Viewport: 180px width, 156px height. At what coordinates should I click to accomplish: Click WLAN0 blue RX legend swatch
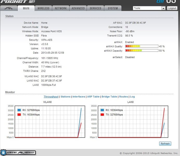click(19, 110)
